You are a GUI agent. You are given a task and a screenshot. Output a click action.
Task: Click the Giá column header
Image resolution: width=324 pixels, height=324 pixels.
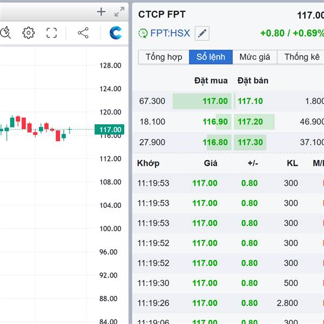point(211,163)
